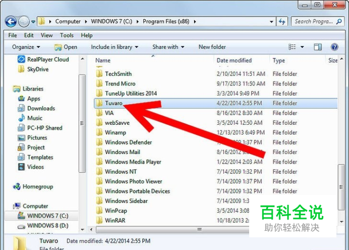Select the Windows Sidebar folder icon
The image size is (349, 250).
pos(99,201)
